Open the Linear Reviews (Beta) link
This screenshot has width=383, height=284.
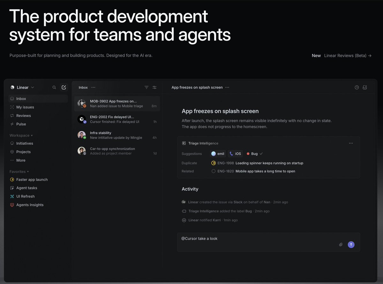point(348,55)
